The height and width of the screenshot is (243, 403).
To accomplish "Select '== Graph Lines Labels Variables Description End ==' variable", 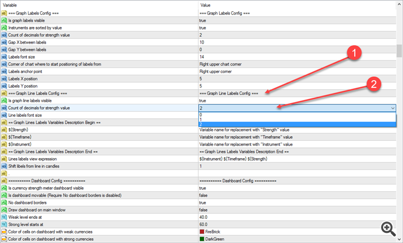I will [53, 152].
